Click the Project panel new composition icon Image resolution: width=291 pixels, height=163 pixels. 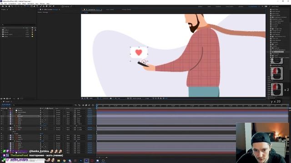point(7,99)
